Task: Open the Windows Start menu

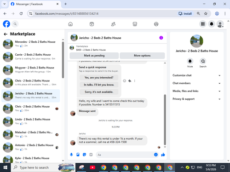Action: click(x=6, y=167)
